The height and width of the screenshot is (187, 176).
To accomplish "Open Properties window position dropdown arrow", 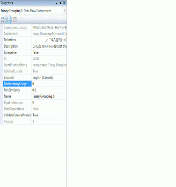I will 57,3.
